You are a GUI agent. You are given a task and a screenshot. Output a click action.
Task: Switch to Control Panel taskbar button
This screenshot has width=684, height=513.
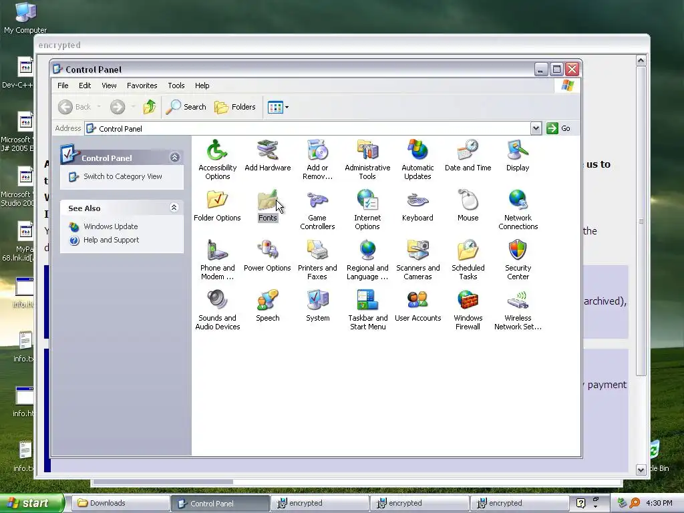[x=220, y=503]
